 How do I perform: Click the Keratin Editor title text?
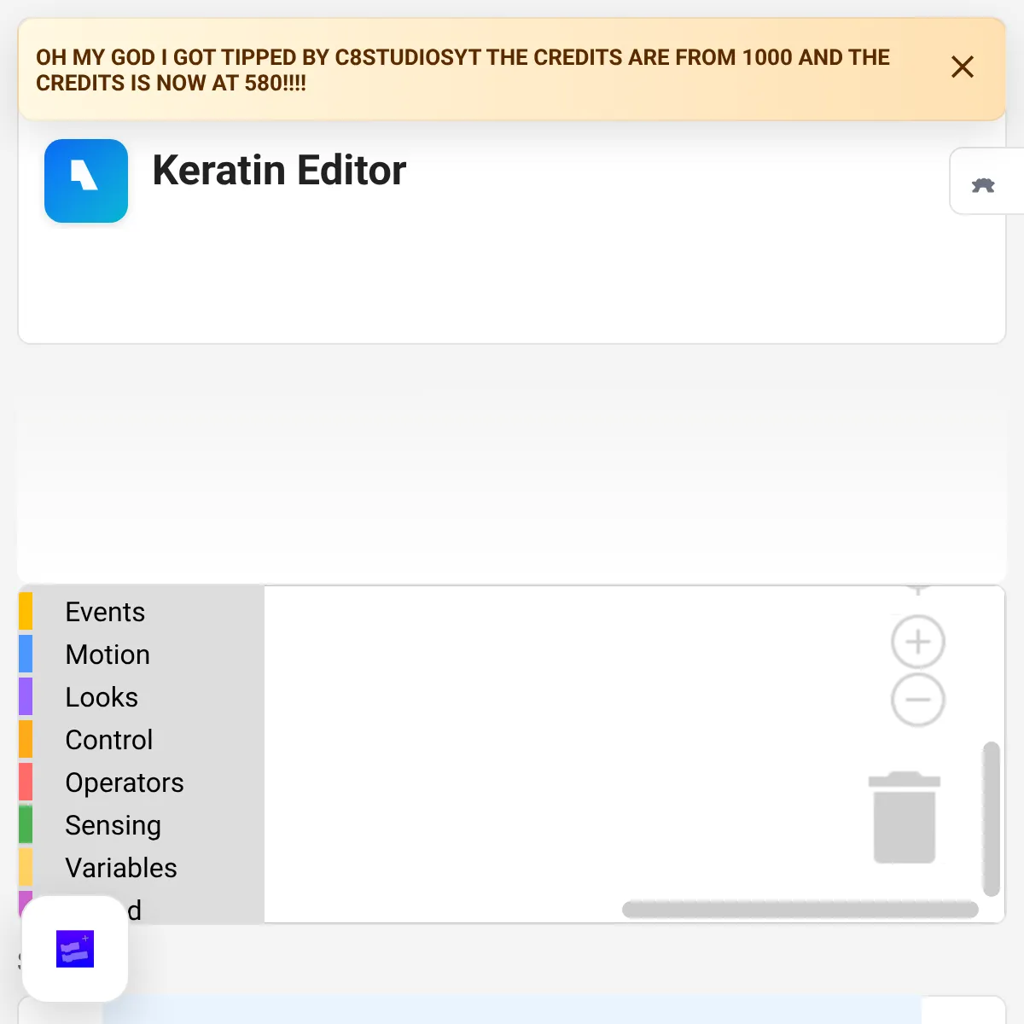279,170
